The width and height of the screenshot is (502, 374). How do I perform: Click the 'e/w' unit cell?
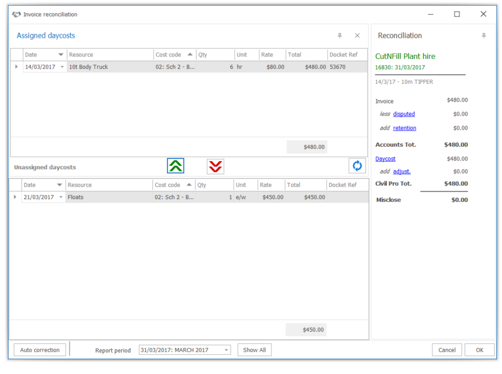245,197
